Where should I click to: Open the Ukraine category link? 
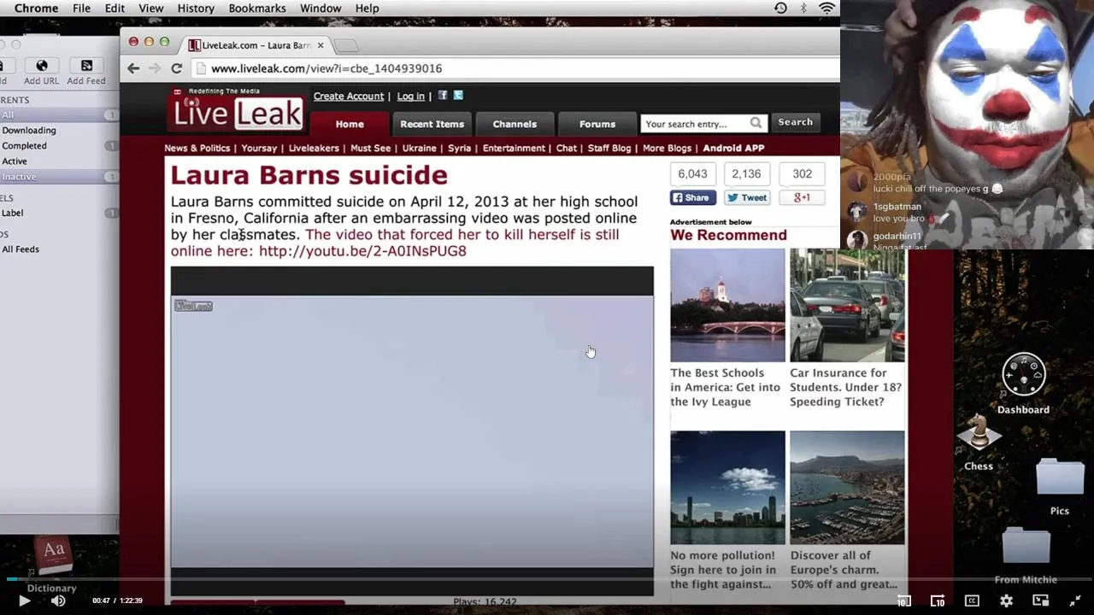pos(419,148)
